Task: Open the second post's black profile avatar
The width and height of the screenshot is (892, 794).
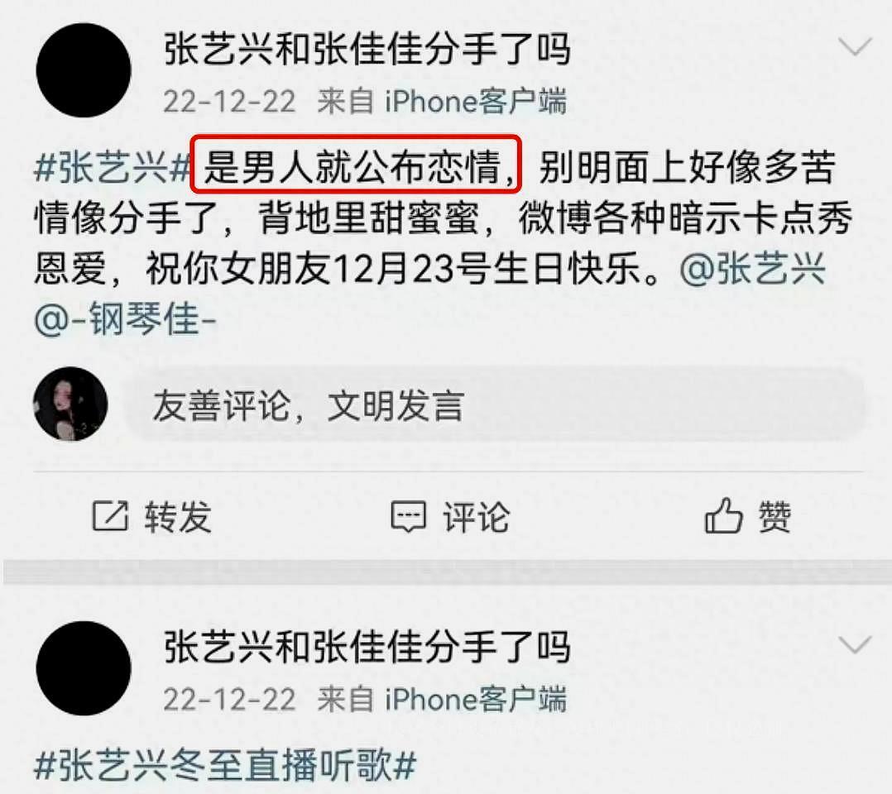Action: (x=84, y=668)
